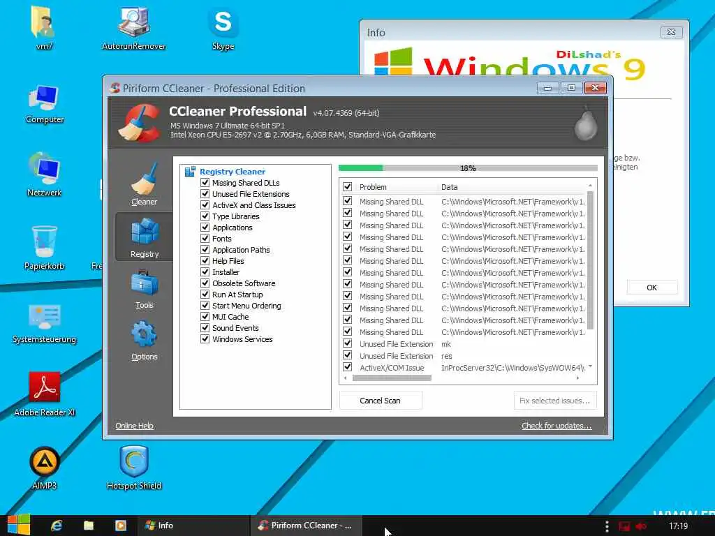Open the Netzwerk desktop icon
This screenshot has width=715, height=536.
point(44,175)
